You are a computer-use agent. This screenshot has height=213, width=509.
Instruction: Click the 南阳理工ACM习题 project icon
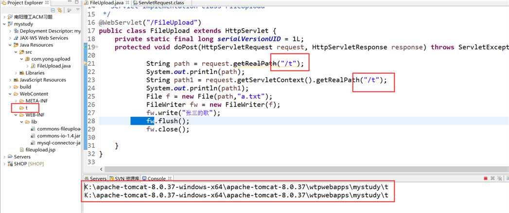(10, 17)
